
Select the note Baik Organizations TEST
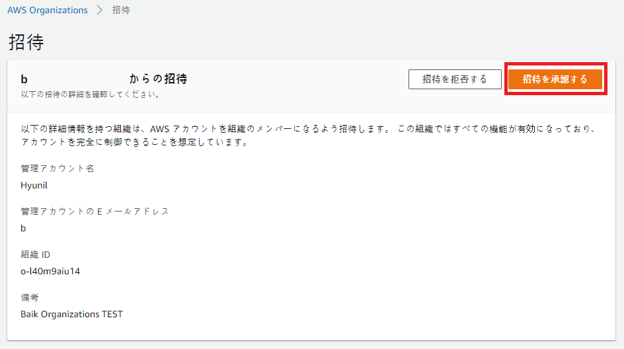72,314
